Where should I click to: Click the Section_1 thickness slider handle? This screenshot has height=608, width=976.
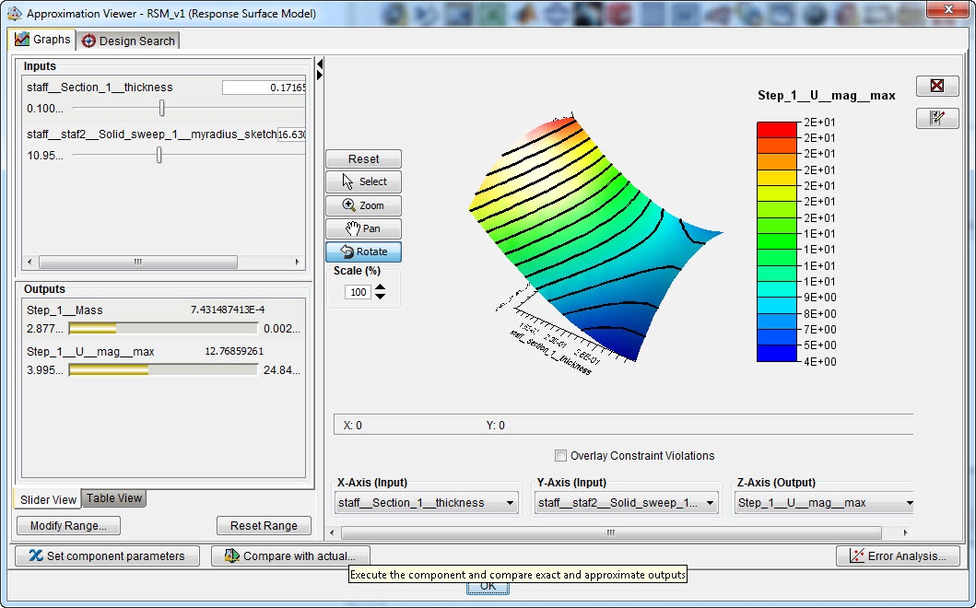(x=161, y=109)
